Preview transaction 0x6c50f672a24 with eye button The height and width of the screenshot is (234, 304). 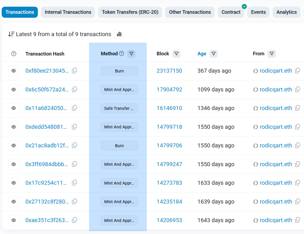pyautogui.click(x=14, y=90)
